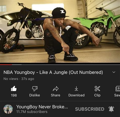Click the Share text label

(55, 95)
